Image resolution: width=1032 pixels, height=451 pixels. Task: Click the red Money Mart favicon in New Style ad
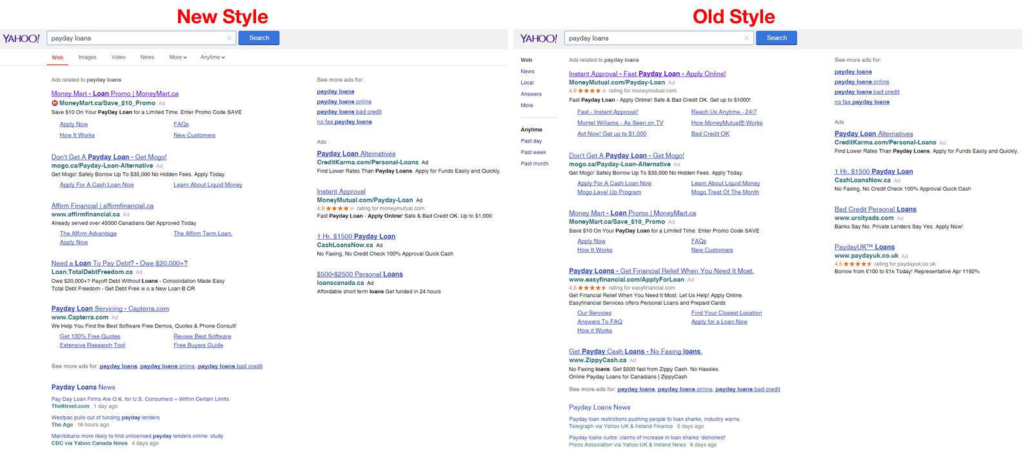click(x=55, y=103)
